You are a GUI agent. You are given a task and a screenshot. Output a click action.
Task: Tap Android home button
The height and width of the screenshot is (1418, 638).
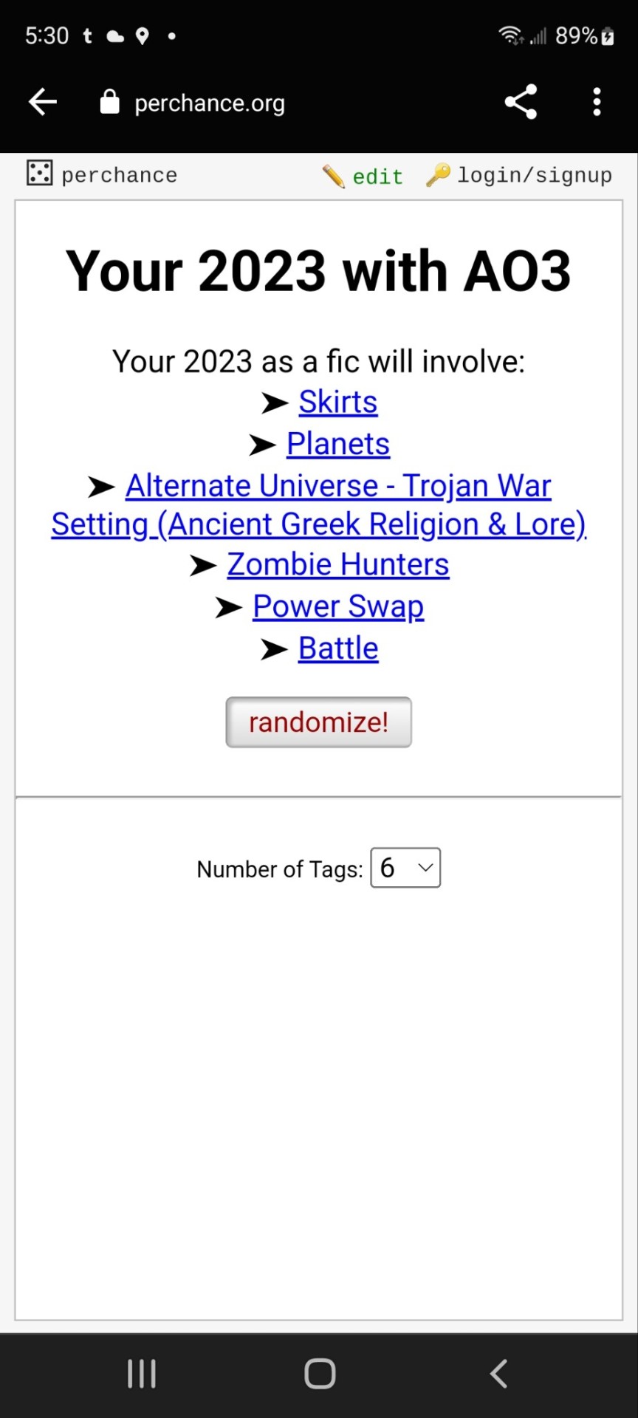[x=320, y=1374]
